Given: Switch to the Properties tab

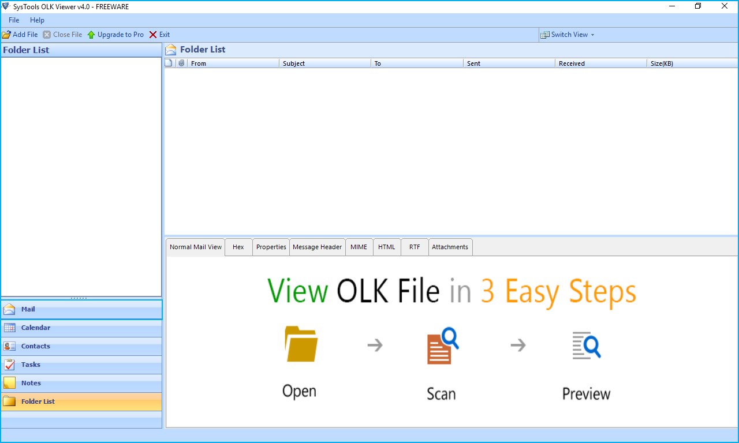Looking at the screenshot, I should tap(271, 247).
